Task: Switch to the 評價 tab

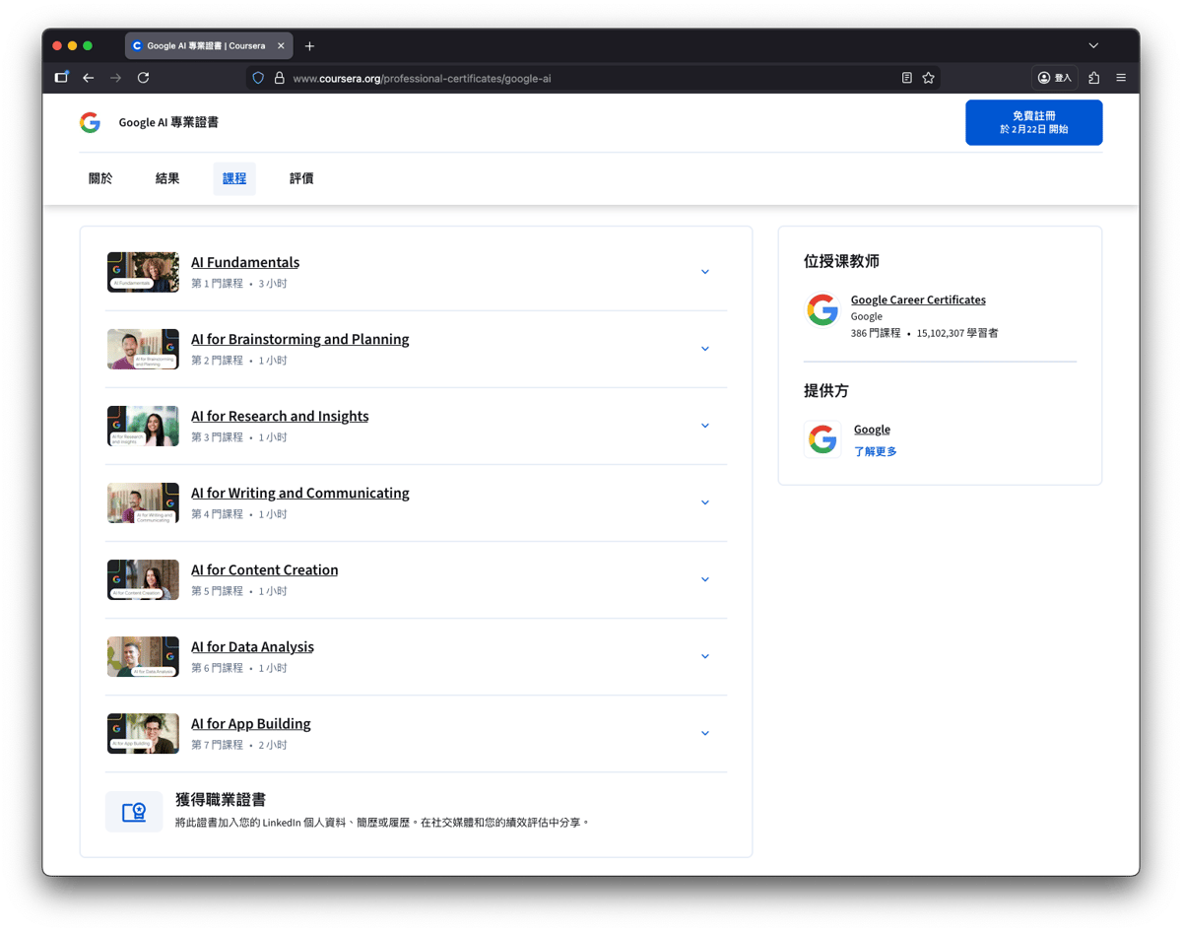Action: (x=301, y=178)
